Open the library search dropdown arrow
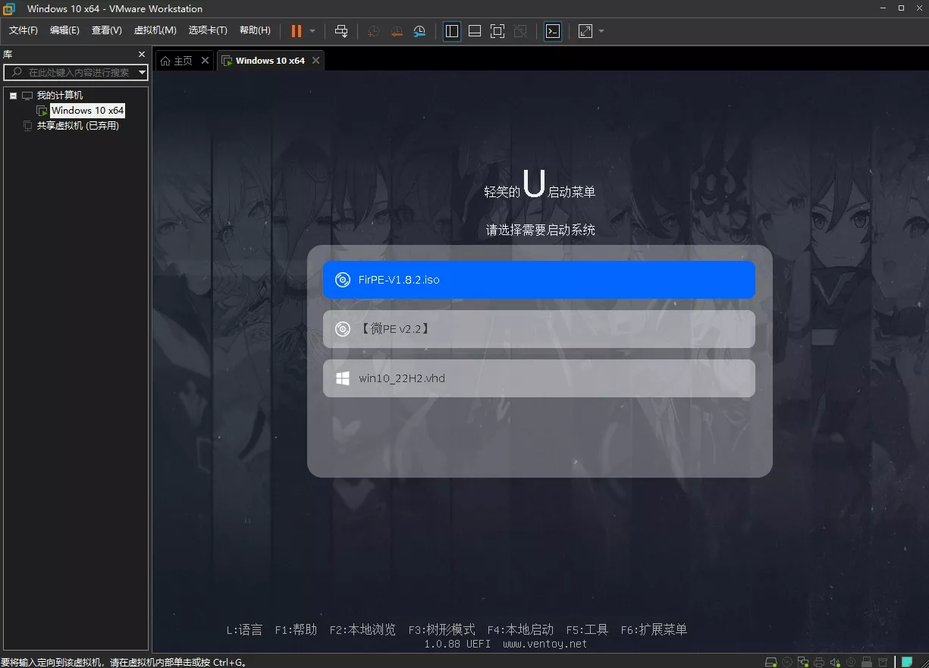The height and width of the screenshot is (668, 929). 143,73
